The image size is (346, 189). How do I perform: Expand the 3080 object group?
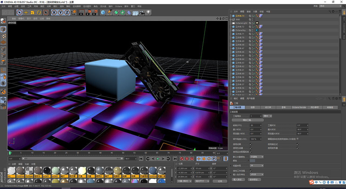[231, 19]
